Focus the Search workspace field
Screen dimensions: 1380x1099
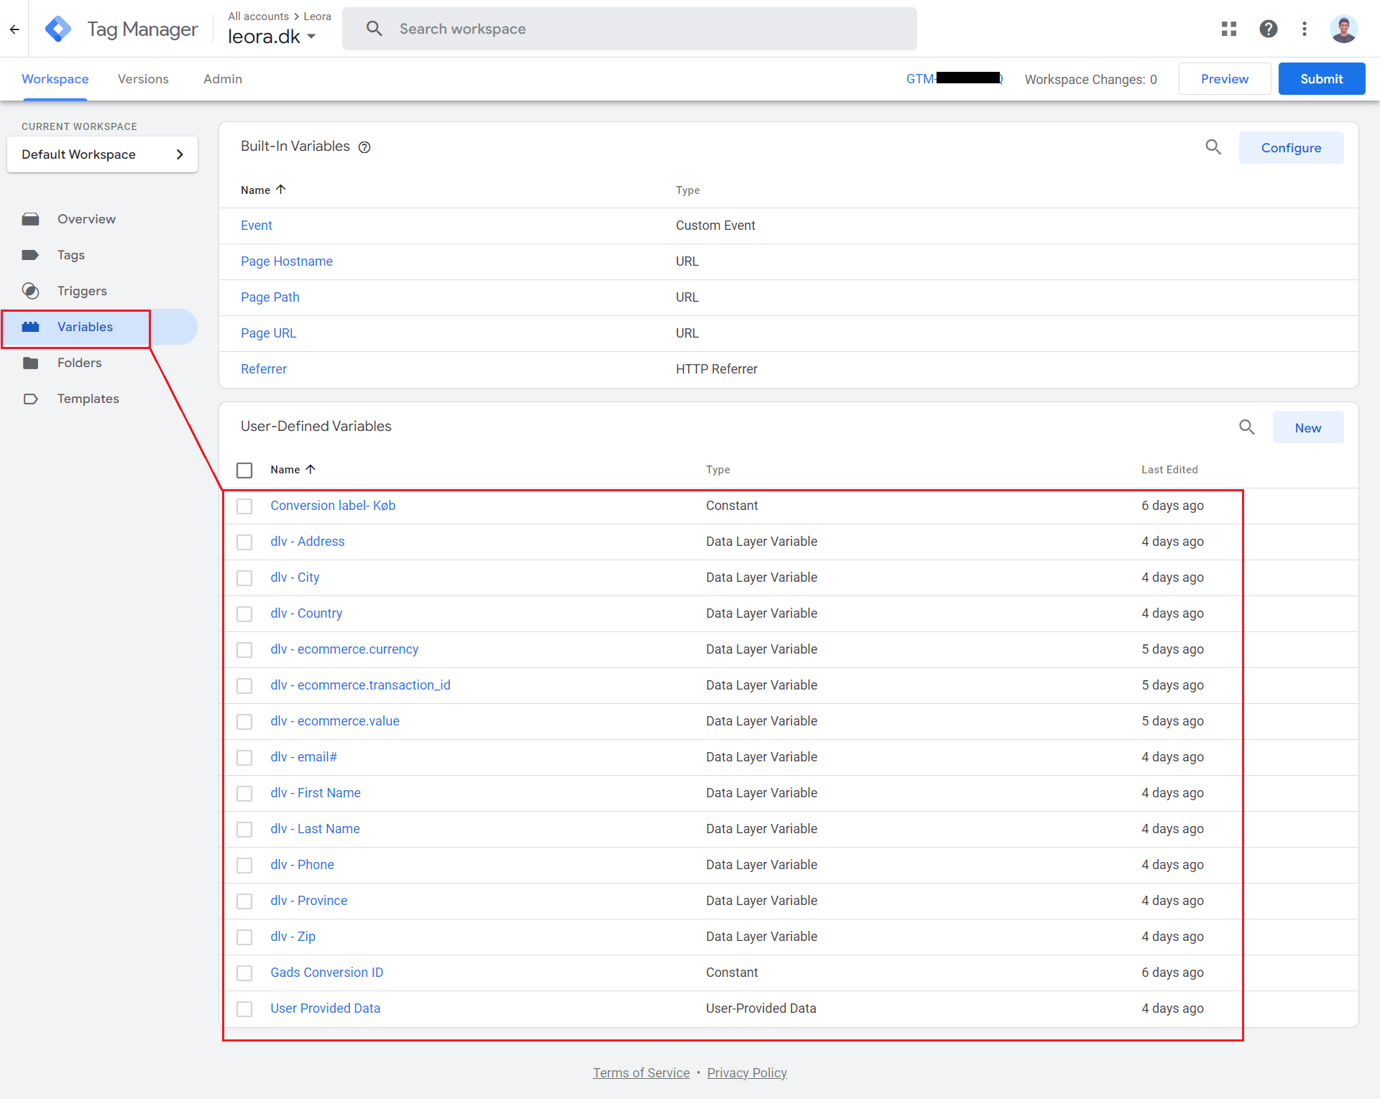pyautogui.click(x=630, y=29)
